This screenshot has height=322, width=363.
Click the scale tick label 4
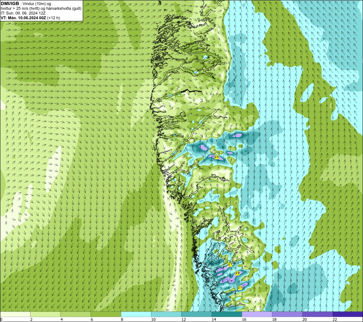pyautogui.click(x=62, y=320)
